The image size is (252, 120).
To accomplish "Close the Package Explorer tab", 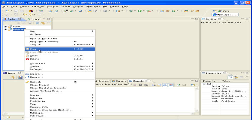I will point(19,19).
